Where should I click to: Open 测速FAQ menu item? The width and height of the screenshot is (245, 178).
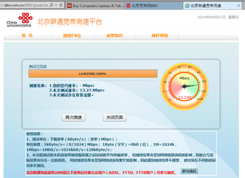(72, 36)
